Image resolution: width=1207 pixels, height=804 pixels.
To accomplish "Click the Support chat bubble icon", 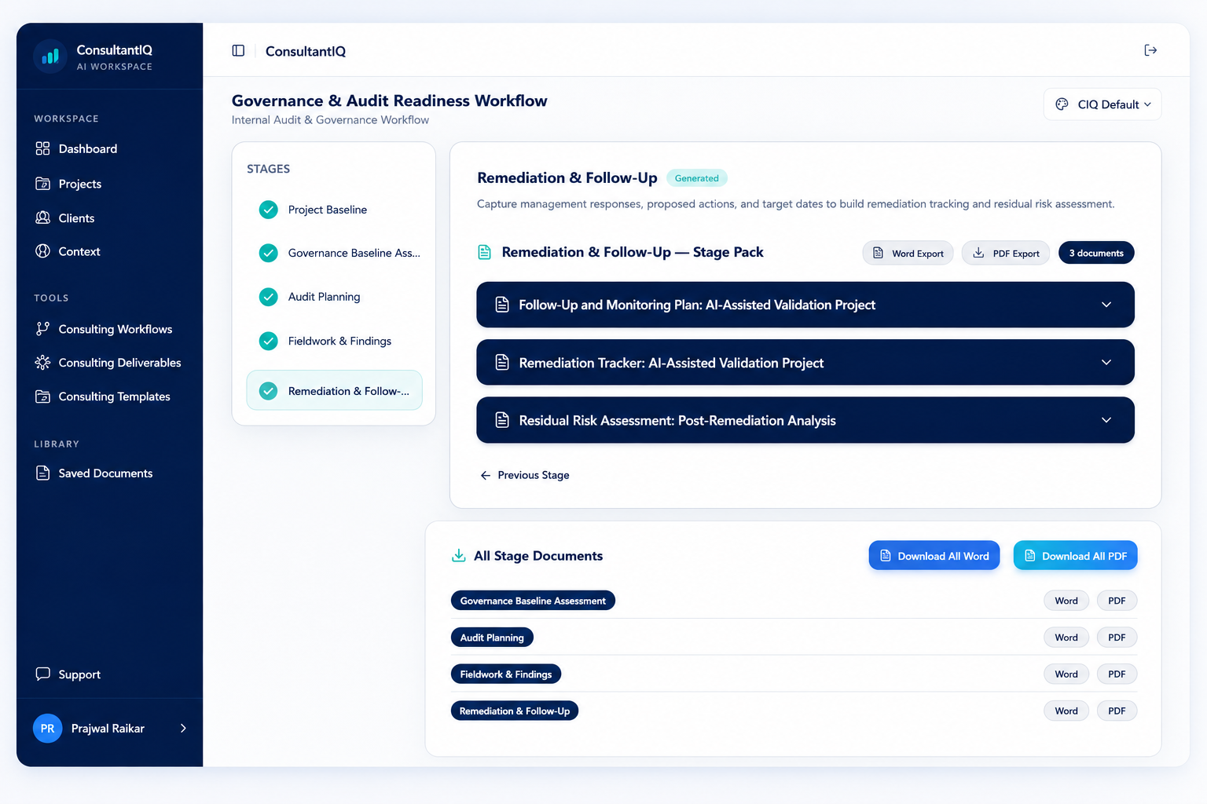I will click(42, 674).
